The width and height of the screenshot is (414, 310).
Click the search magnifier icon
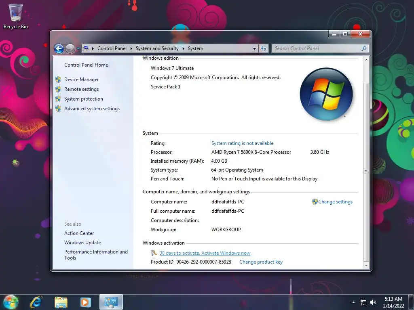[364, 48]
